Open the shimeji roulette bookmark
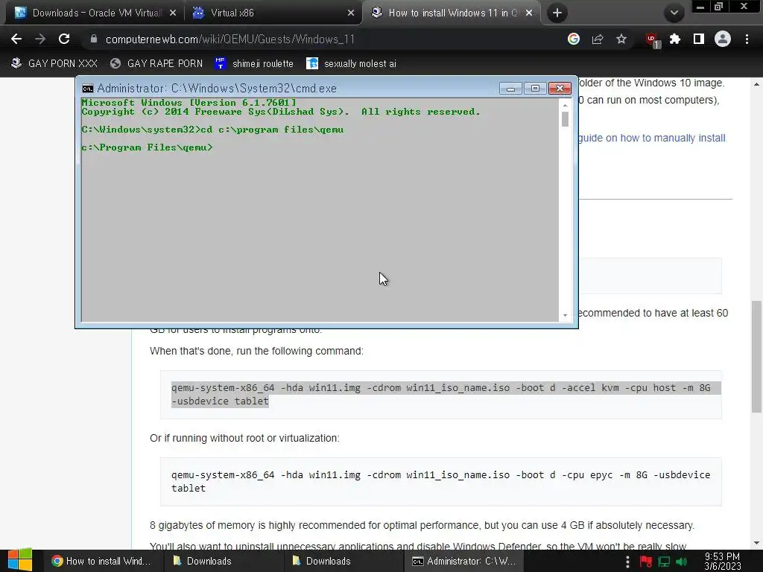The width and height of the screenshot is (763, 572). click(254, 63)
